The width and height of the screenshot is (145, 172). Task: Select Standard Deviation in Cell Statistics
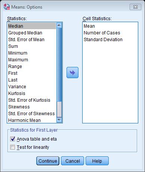110,40
